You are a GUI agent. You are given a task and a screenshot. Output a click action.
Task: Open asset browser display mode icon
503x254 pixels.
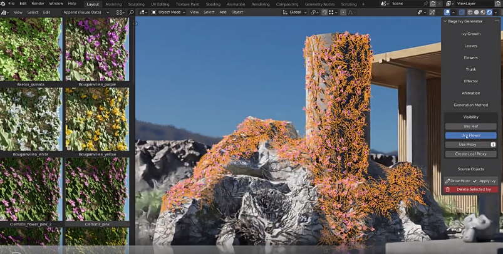(x=120, y=12)
